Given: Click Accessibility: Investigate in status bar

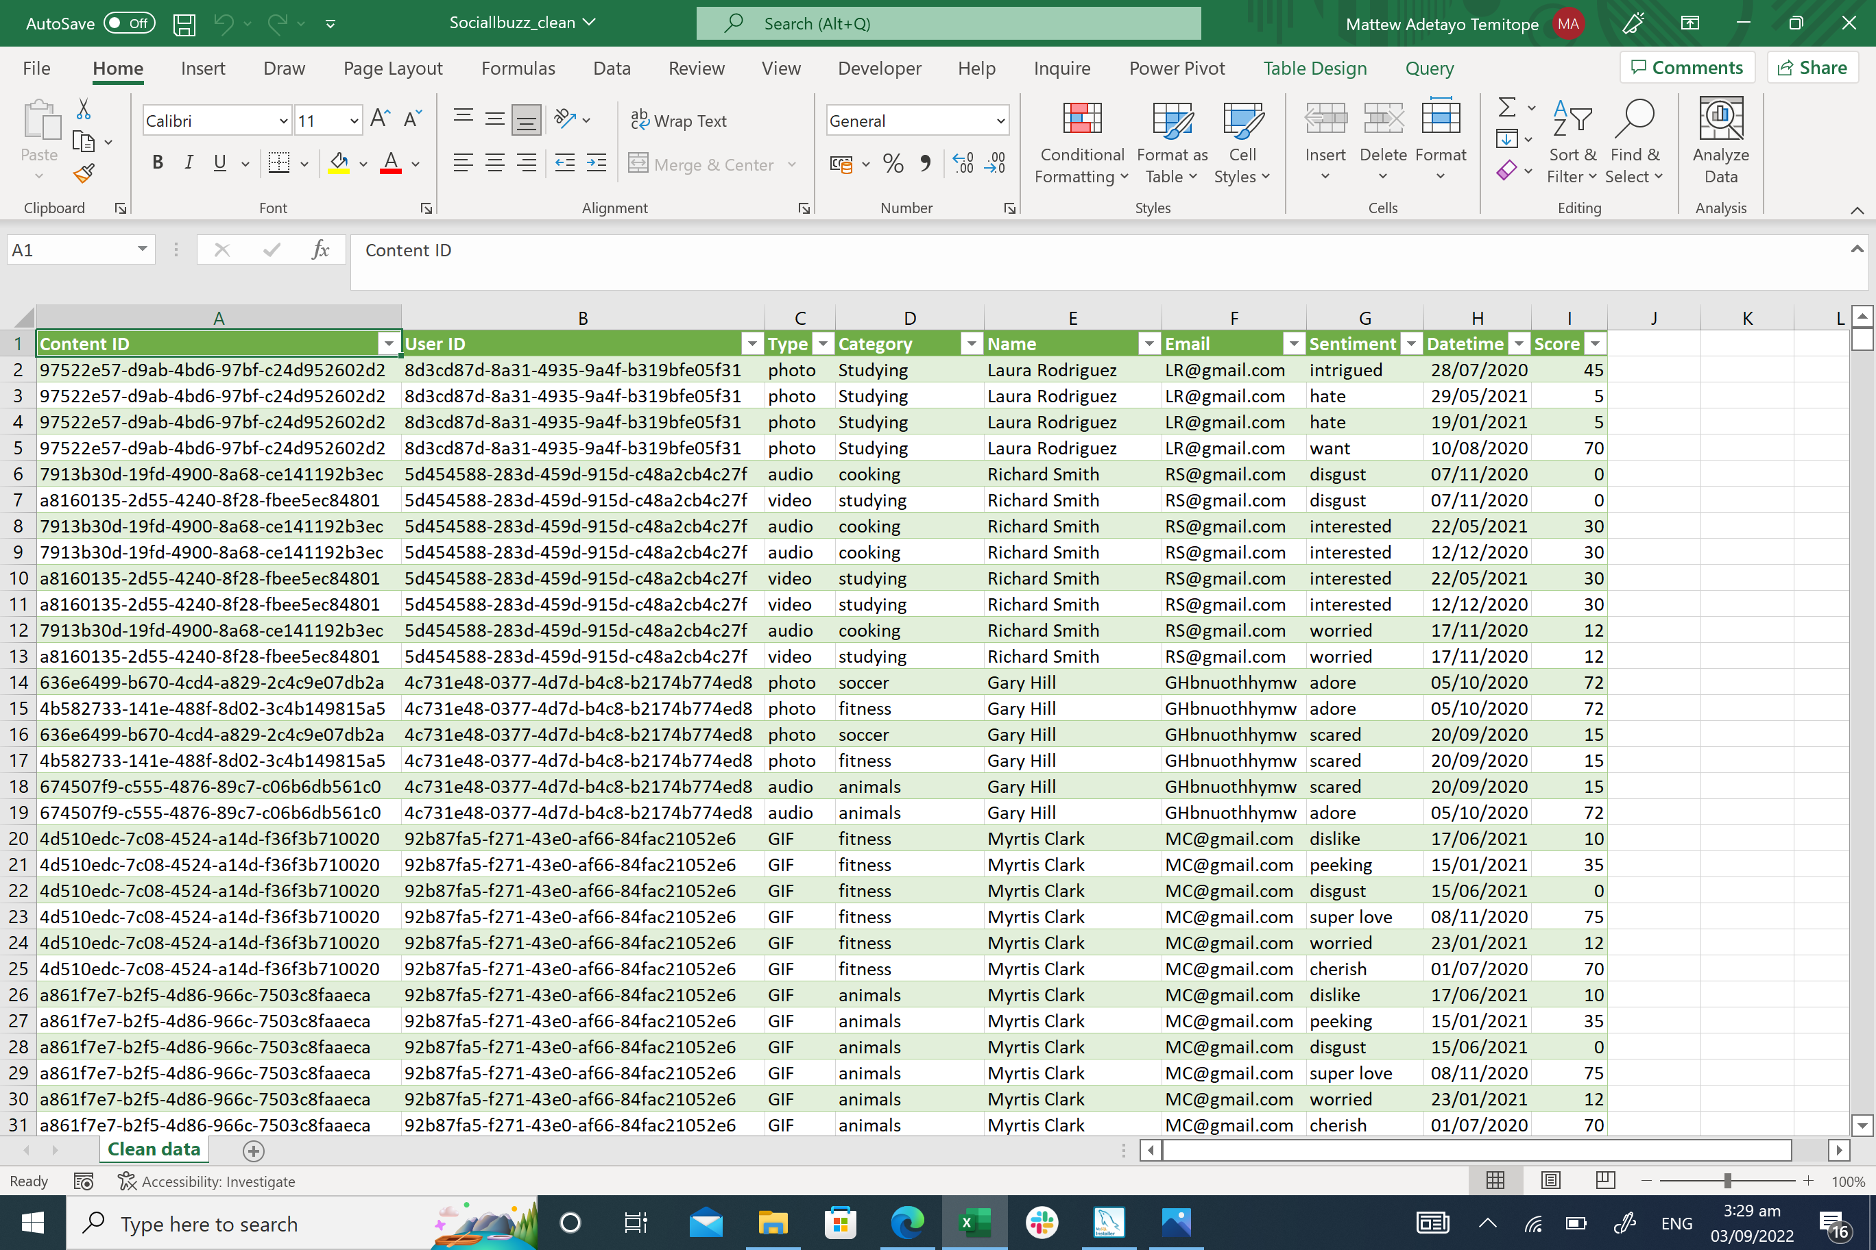Looking at the screenshot, I should pyautogui.click(x=206, y=1181).
